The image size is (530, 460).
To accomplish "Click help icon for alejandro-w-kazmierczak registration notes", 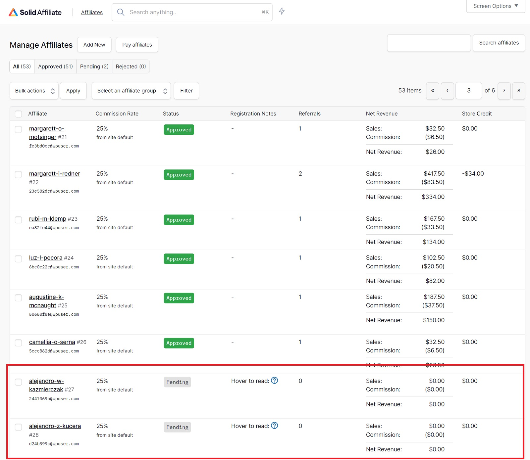I will [x=274, y=381].
